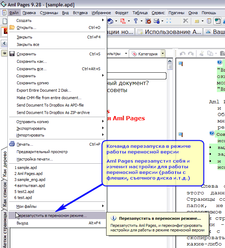Click the Undo arrow in editor toolbar

point(183,54)
